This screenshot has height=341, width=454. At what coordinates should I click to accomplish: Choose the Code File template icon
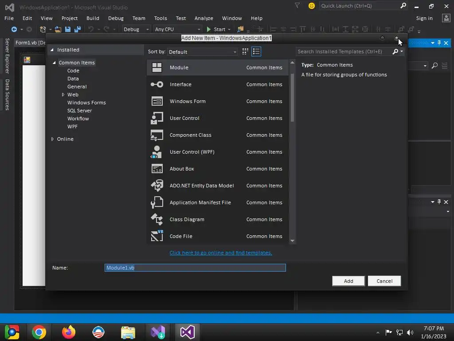point(157,236)
